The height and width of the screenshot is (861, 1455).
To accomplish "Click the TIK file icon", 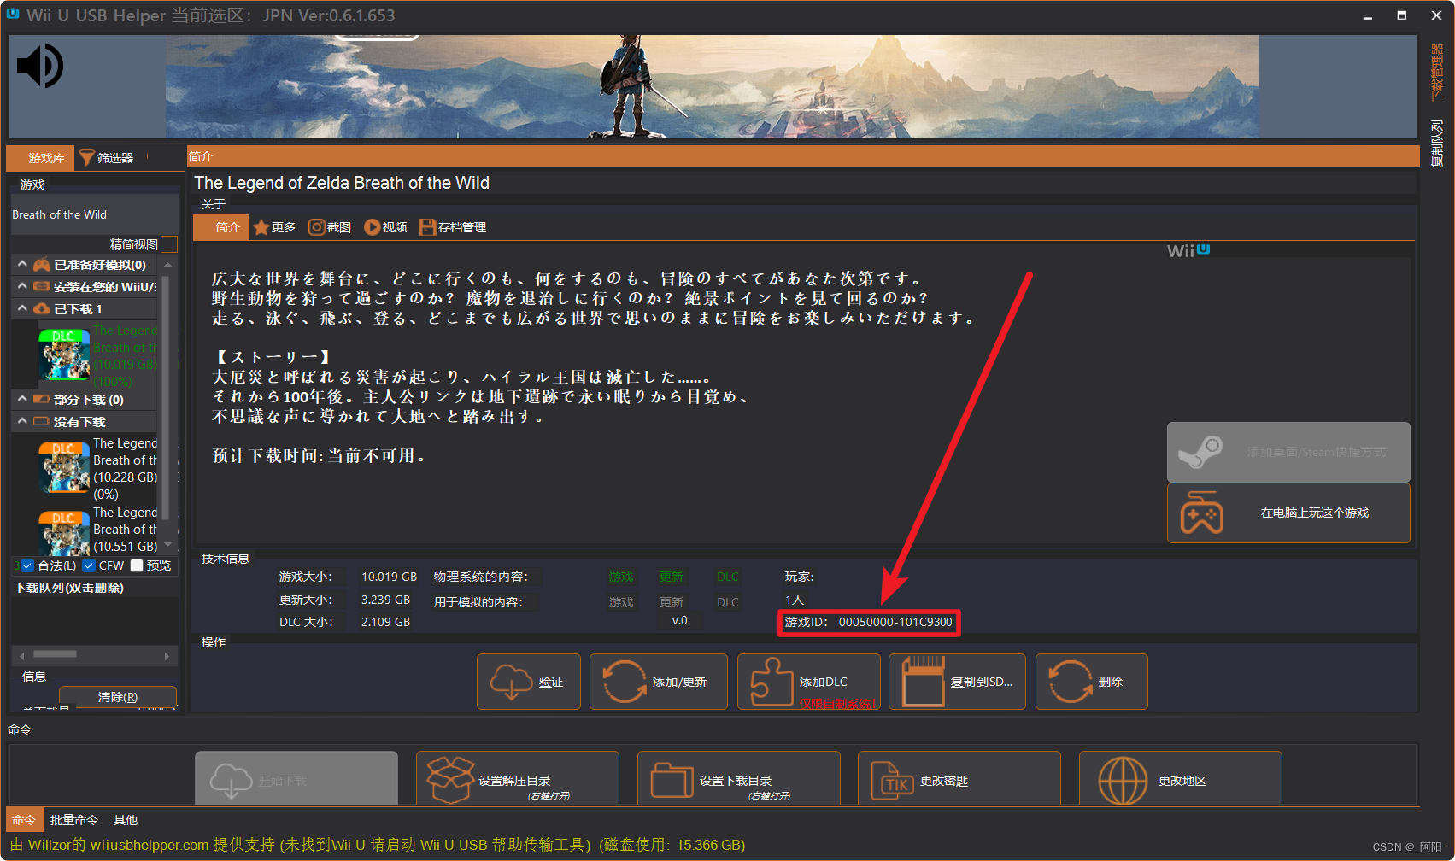I will coord(893,781).
